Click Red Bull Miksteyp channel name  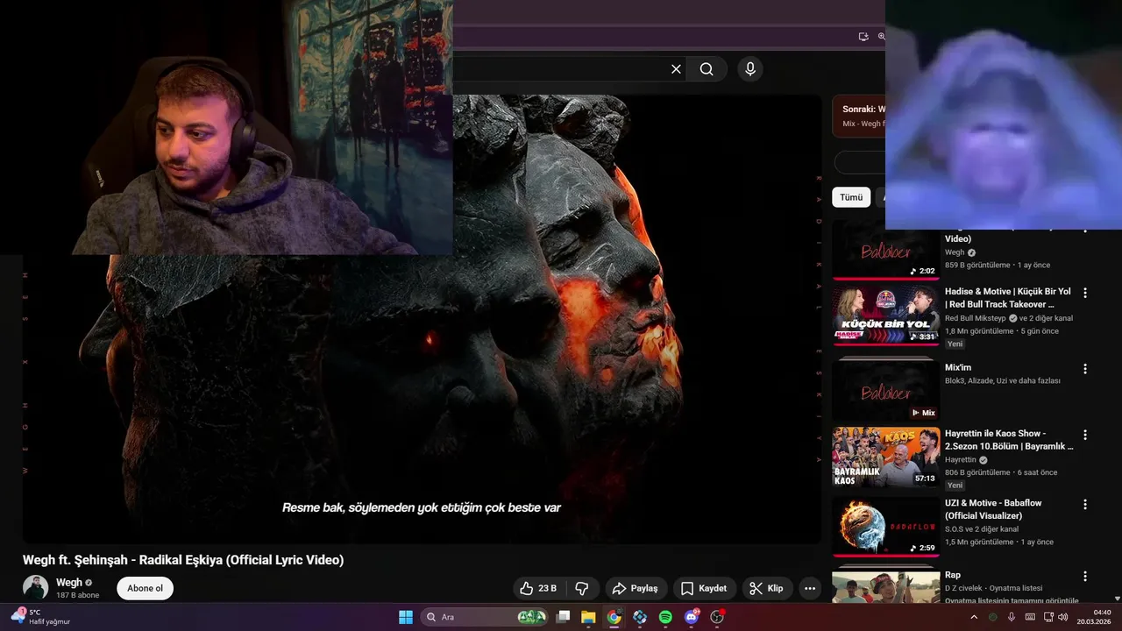point(976,318)
